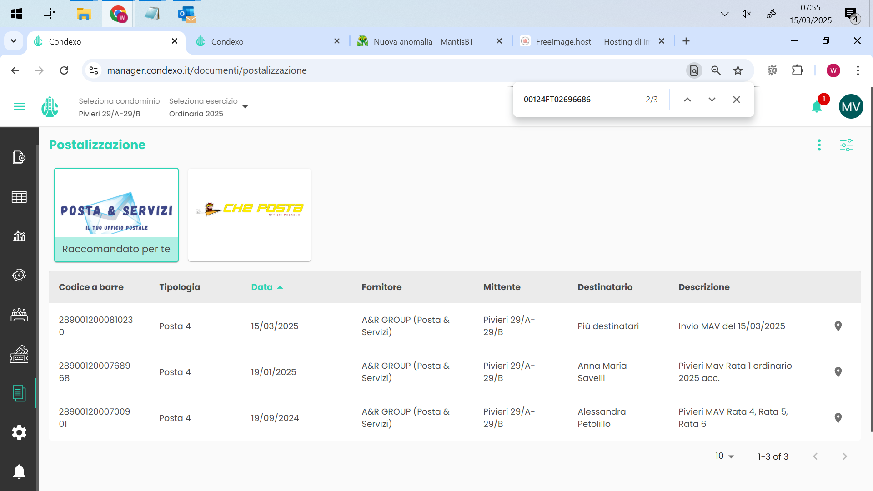Click map pin for Anna Maria Savelli row

click(x=838, y=372)
